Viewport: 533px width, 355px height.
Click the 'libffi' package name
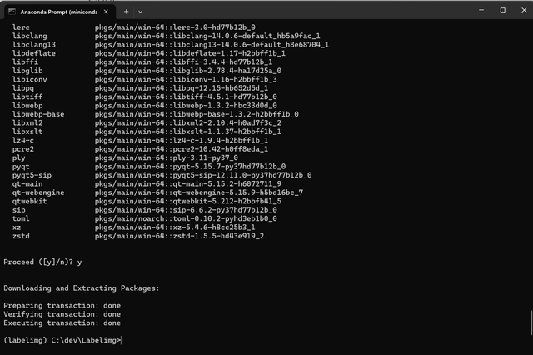tap(26, 62)
